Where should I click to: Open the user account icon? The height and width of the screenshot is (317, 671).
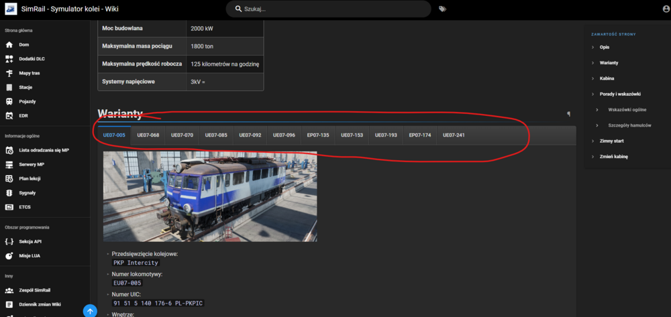click(x=665, y=9)
